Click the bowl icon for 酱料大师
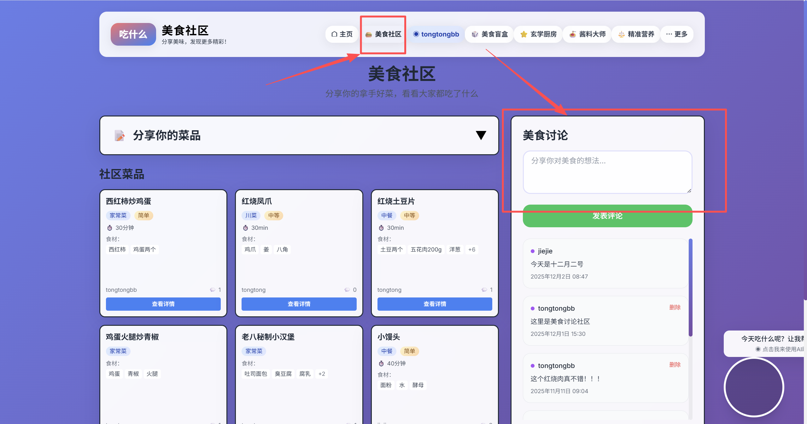This screenshot has width=807, height=424. tap(572, 34)
